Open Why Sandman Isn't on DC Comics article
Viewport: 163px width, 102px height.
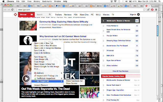point(63,36)
